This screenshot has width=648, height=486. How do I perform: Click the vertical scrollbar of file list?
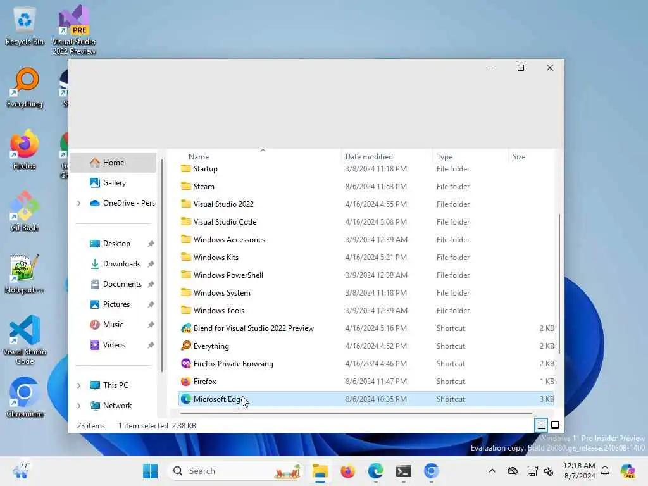[559, 284]
